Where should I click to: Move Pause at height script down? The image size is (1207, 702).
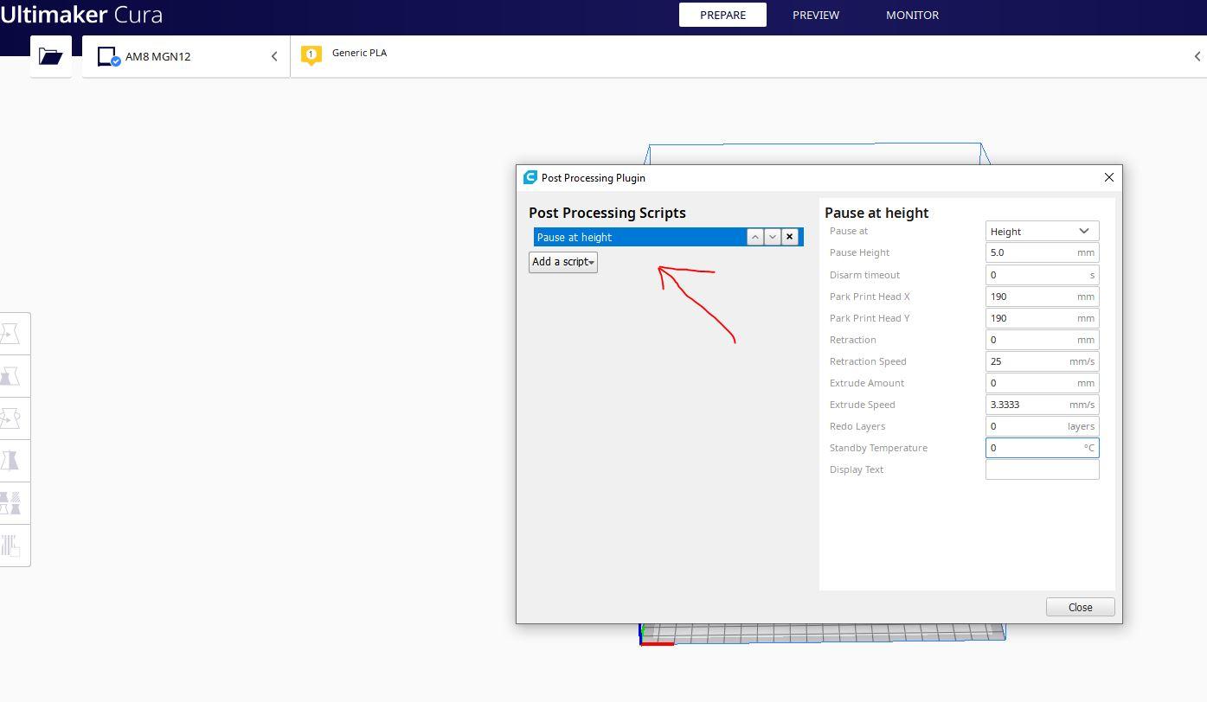tap(773, 237)
